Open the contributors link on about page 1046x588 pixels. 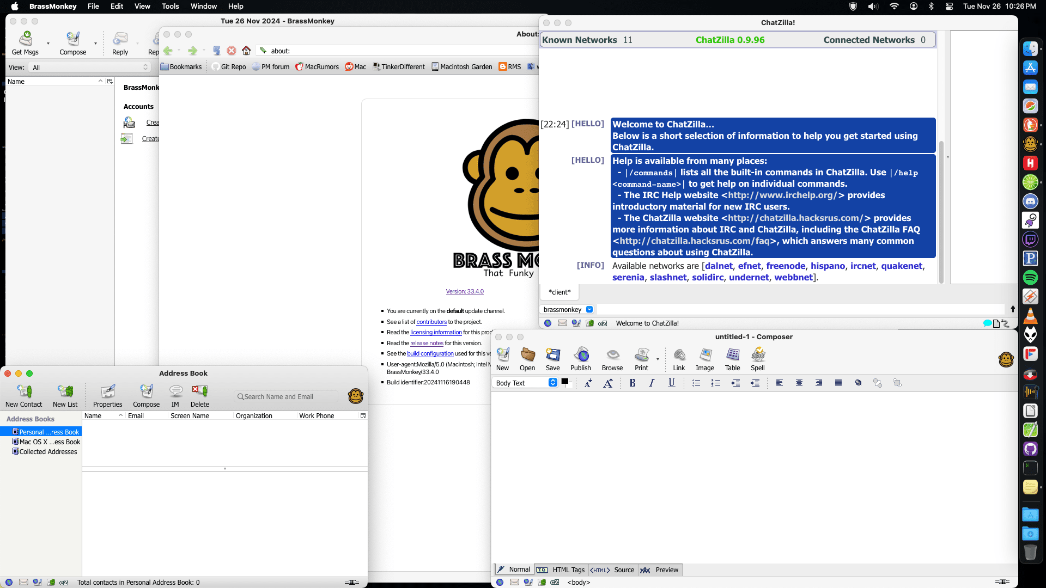coord(431,322)
